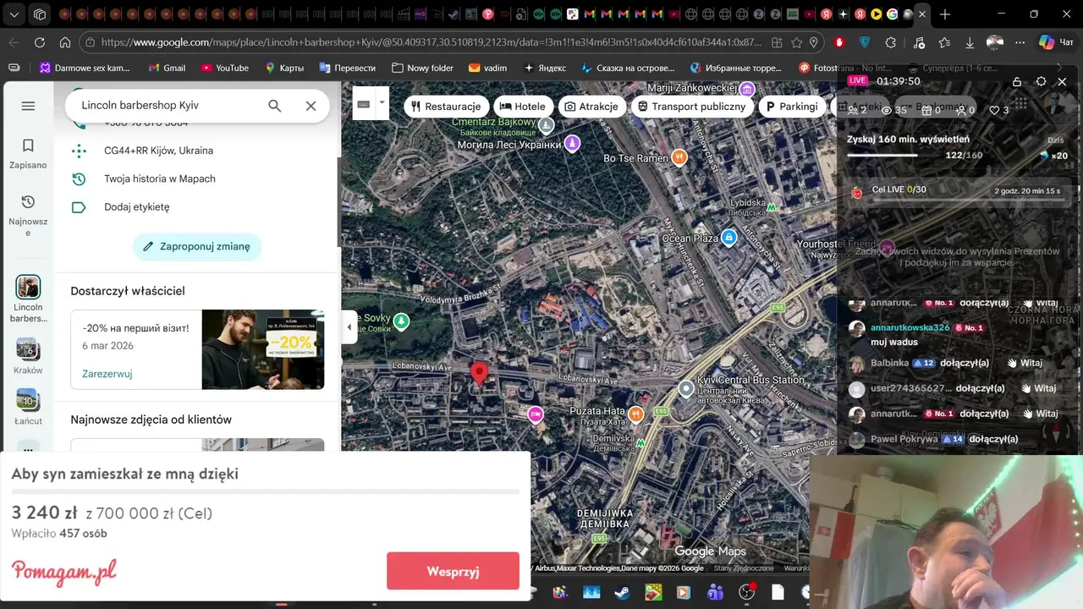Screen dimensions: 1083x609
Task: Open YouTube bookmark
Action: click(225, 68)
